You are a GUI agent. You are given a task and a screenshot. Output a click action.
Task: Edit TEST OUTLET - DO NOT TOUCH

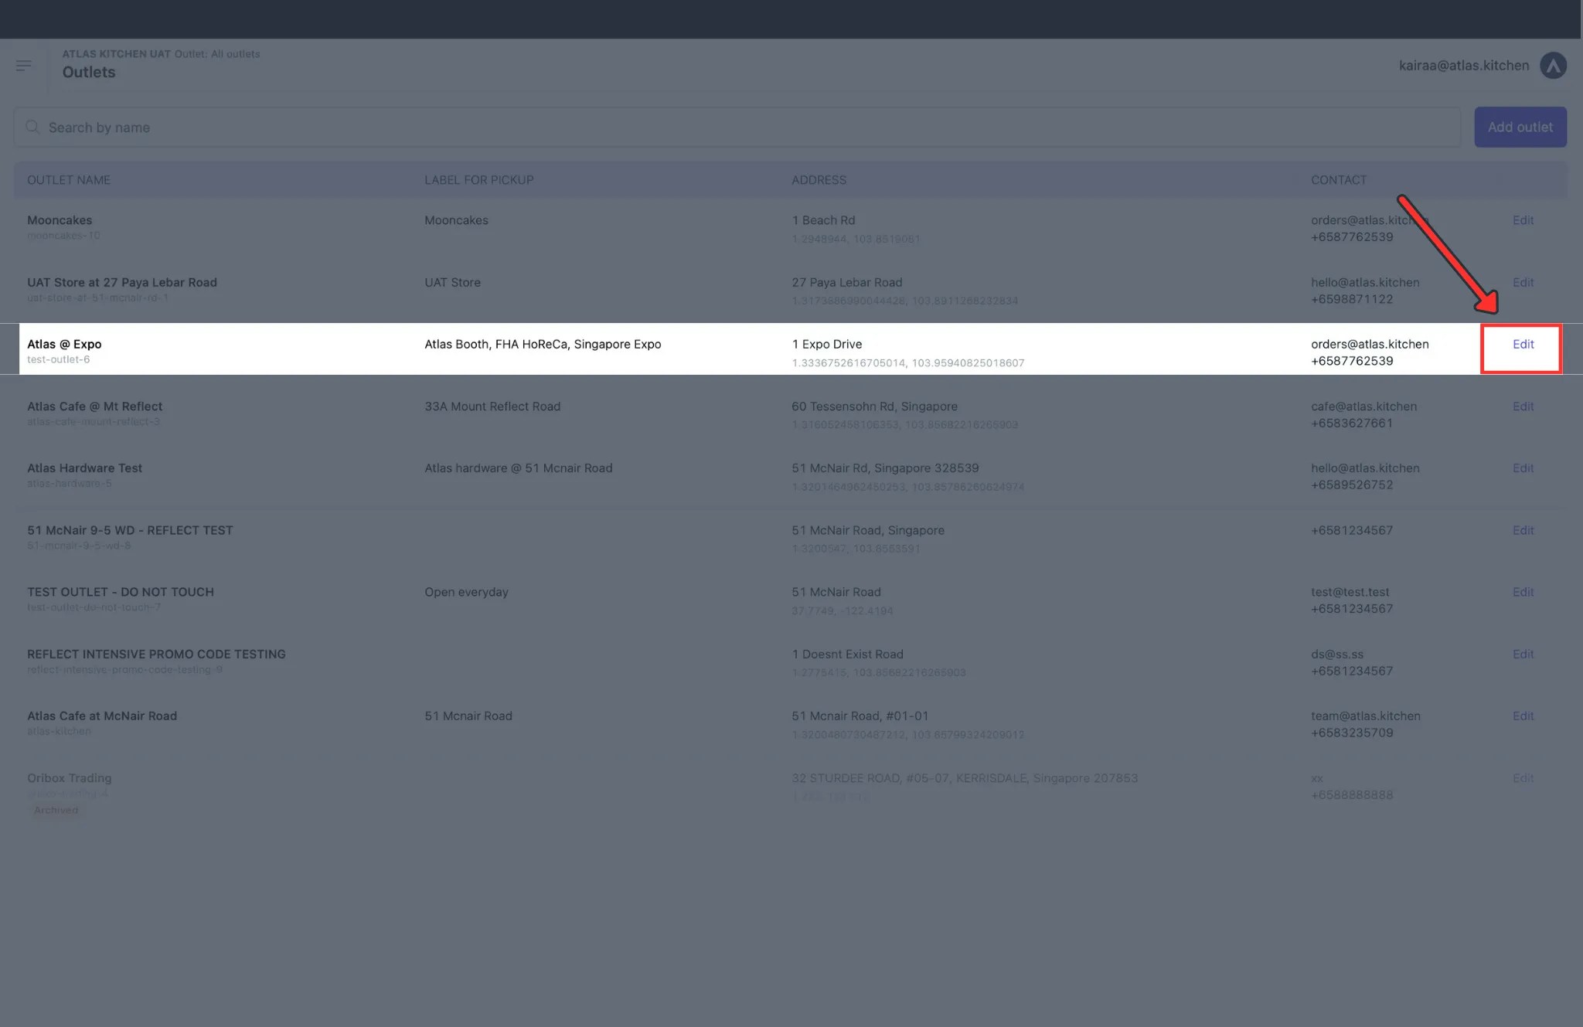pyautogui.click(x=1522, y=592)
